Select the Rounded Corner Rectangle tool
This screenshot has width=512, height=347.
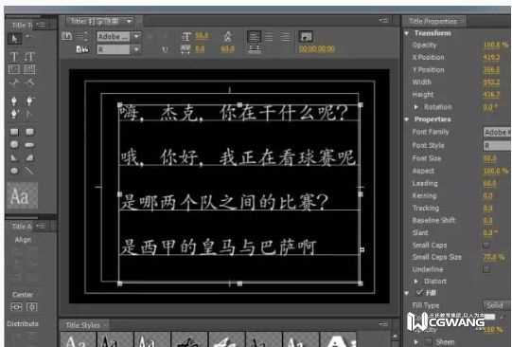click(29, 132)
